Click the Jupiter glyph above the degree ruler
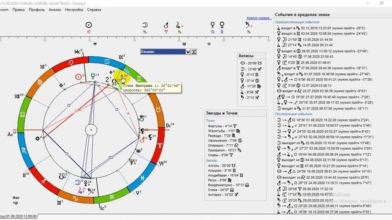This screenshot has width=392, height=220. (x=178, y=25)
